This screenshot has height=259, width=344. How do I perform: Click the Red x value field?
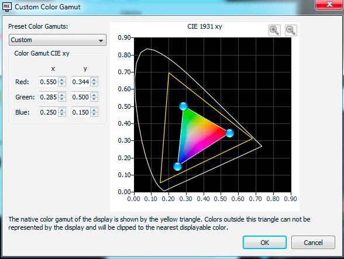pos(49,82)
